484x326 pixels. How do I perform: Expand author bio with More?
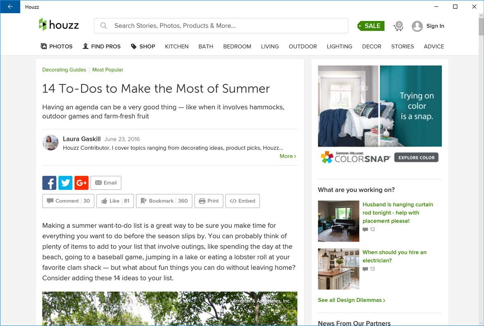tap(288, 156)
